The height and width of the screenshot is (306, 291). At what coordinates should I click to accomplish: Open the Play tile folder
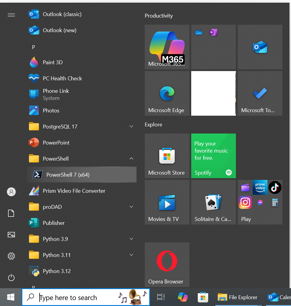260,202
